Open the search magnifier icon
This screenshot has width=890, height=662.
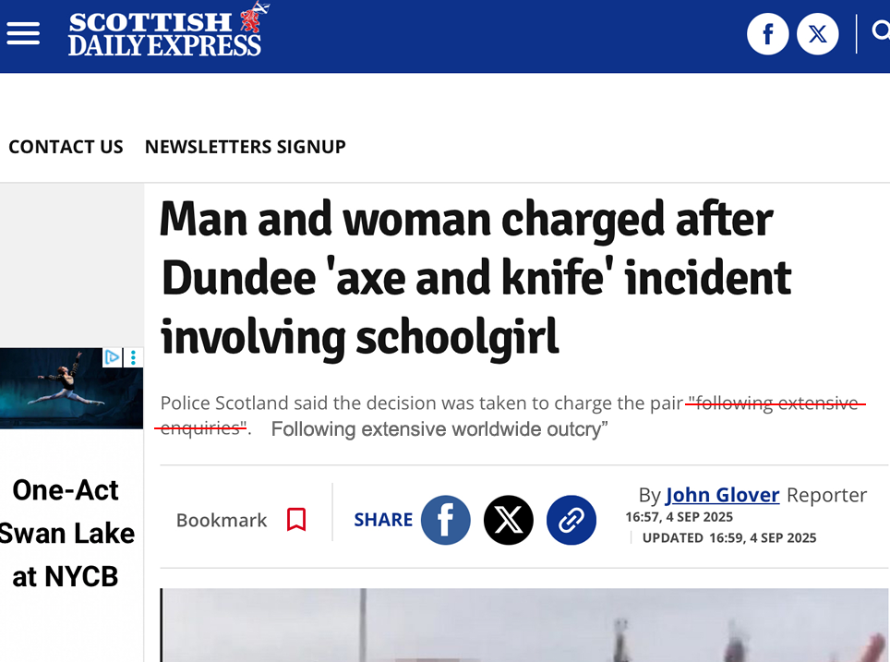tap(881, 31)
